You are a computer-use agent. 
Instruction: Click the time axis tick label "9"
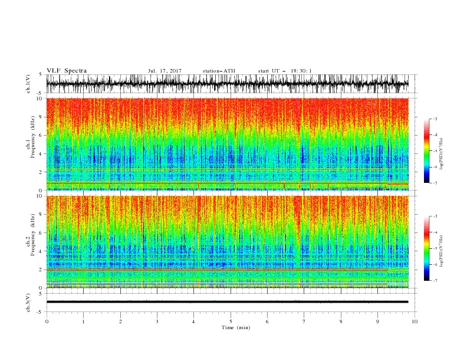click(377, 321)
